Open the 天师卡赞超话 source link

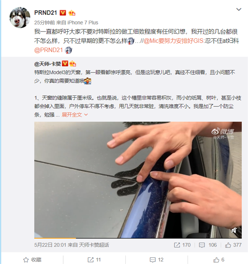click(x=94, y=245)
